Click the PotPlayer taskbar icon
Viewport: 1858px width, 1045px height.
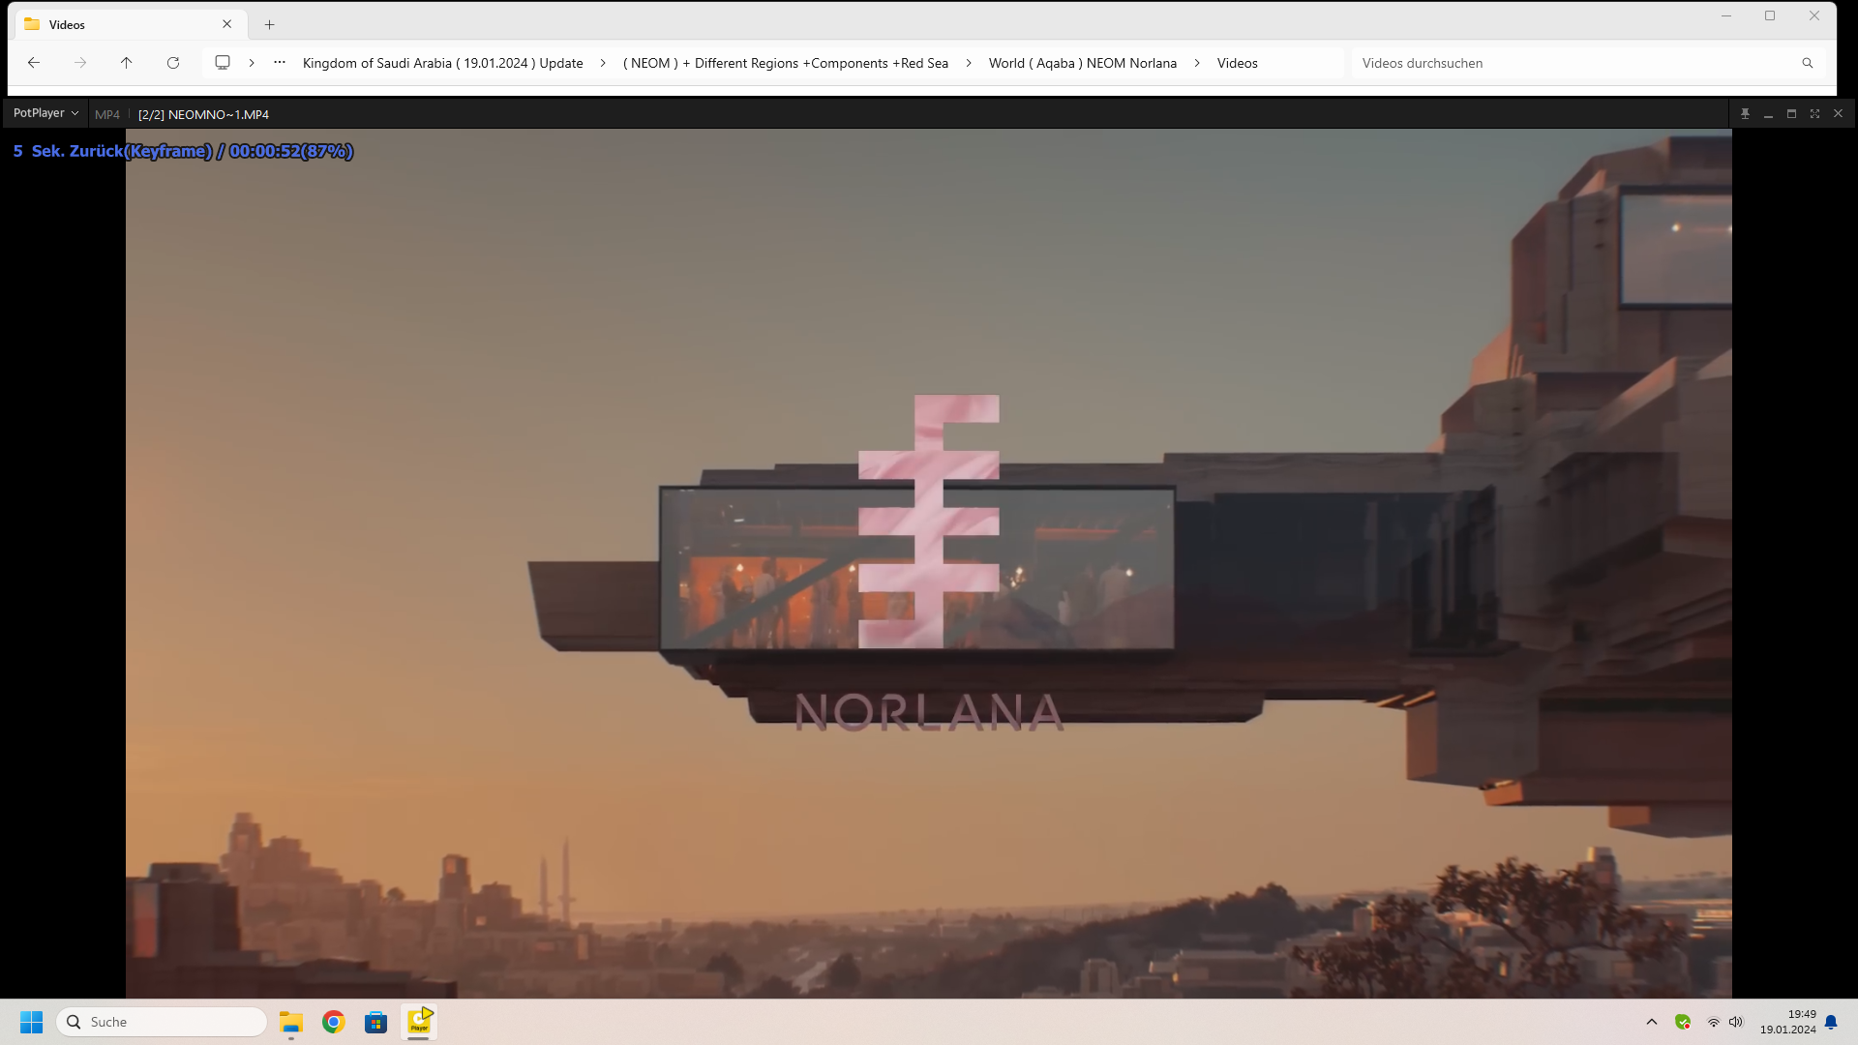click(x=419, y=1022)
